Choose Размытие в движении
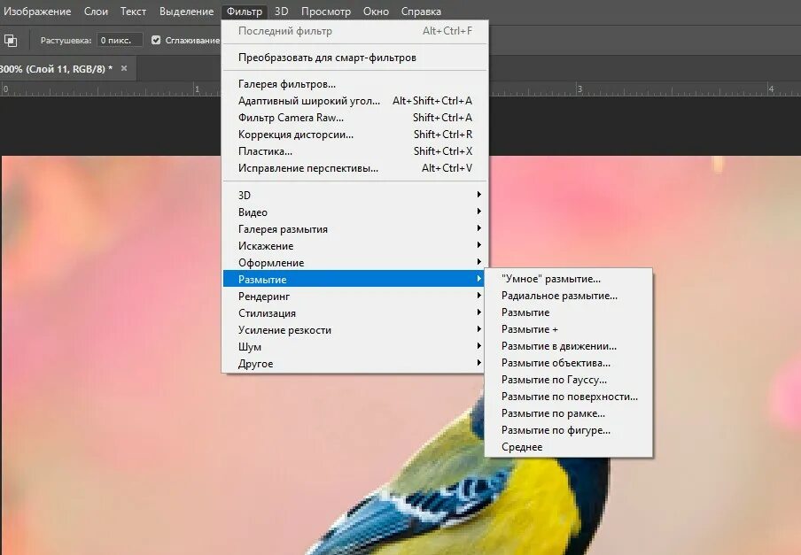This screenshot has height=555, width=801. tap(569, 346)
